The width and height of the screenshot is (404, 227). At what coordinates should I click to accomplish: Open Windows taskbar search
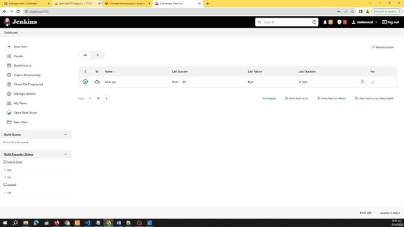pyautogui.click(x=15, y=223)
